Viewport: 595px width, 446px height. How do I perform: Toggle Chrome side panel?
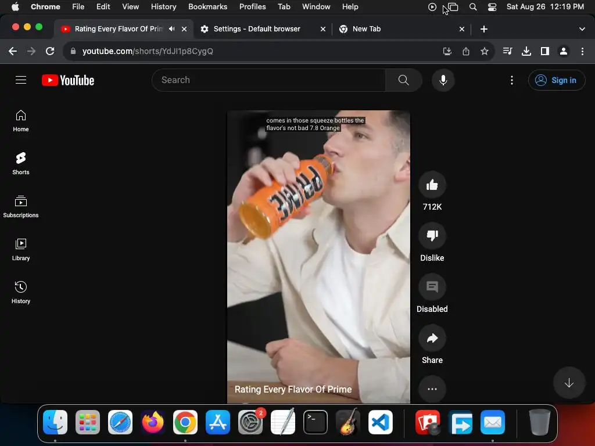(x=545, y=51)
